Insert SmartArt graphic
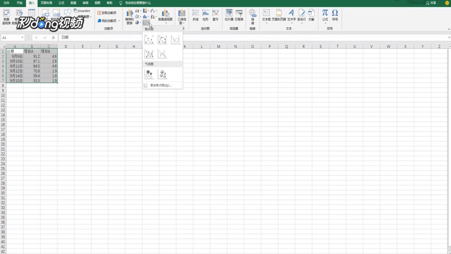This screenshot has height=254, width=451. tap(82, 11)
